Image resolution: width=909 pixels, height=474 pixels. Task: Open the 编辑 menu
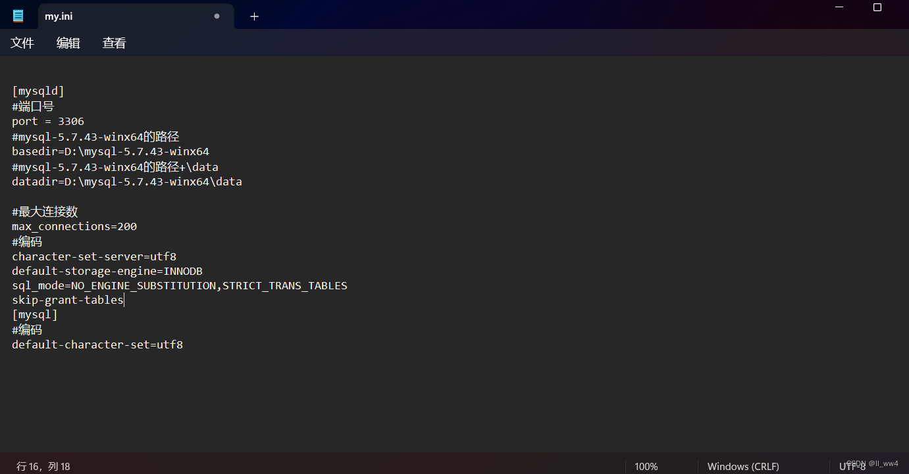point(68,43)
